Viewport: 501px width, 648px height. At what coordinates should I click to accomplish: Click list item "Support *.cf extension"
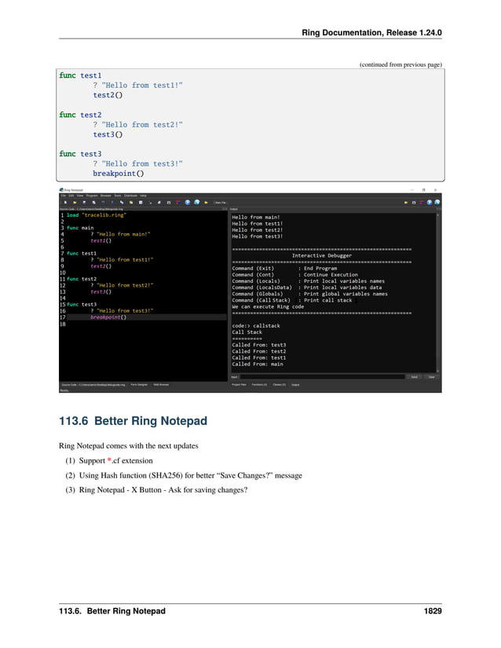[115, 460]
